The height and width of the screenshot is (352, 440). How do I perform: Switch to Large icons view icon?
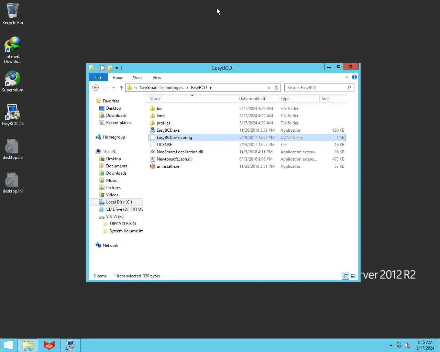point(353,276)
